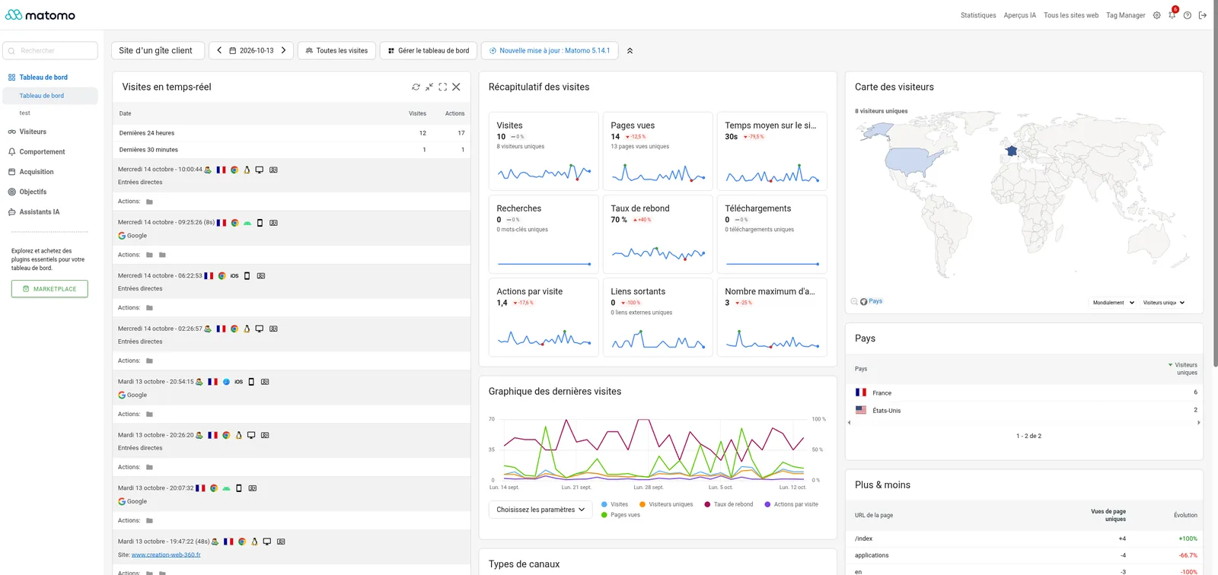Open www.creation-web-360.fr link
Image resolution: width=1218 pixels, height=575 pixels.
pos(166,554)
